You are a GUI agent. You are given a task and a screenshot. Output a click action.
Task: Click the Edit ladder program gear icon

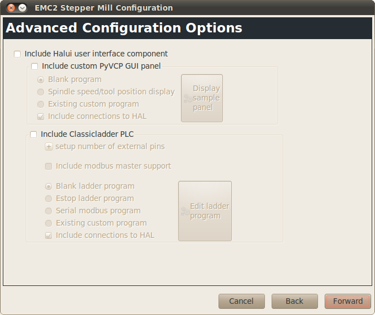click(x=184, y=211)
